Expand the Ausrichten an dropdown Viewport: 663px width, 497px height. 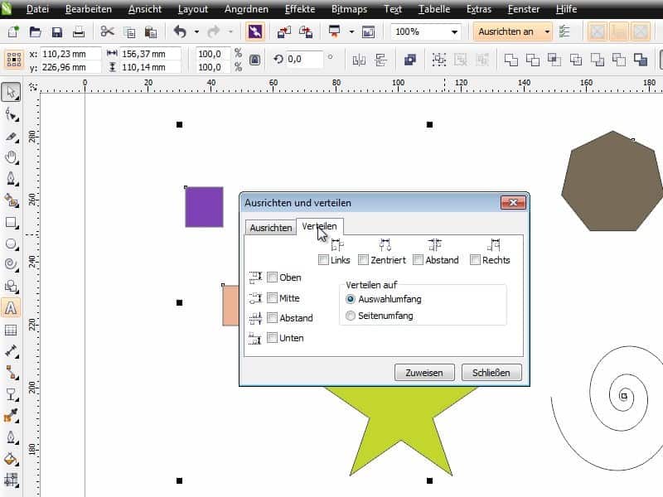tap(547, 32)
